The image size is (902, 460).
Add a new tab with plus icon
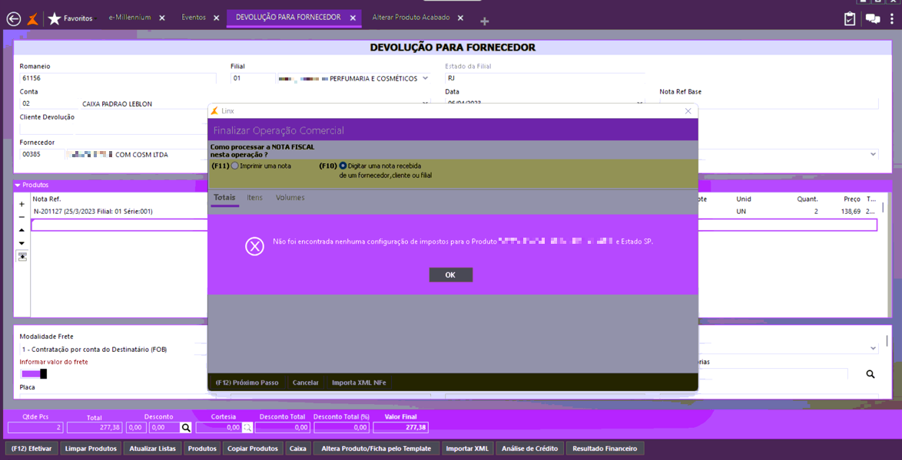[485, 21]
